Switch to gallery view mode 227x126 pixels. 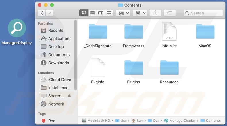click(x=109, y=13)
